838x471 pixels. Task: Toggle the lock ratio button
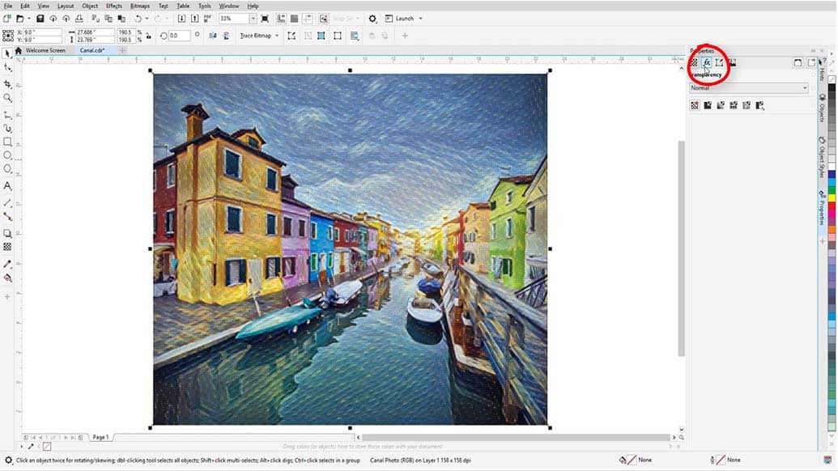pos(148,36)
